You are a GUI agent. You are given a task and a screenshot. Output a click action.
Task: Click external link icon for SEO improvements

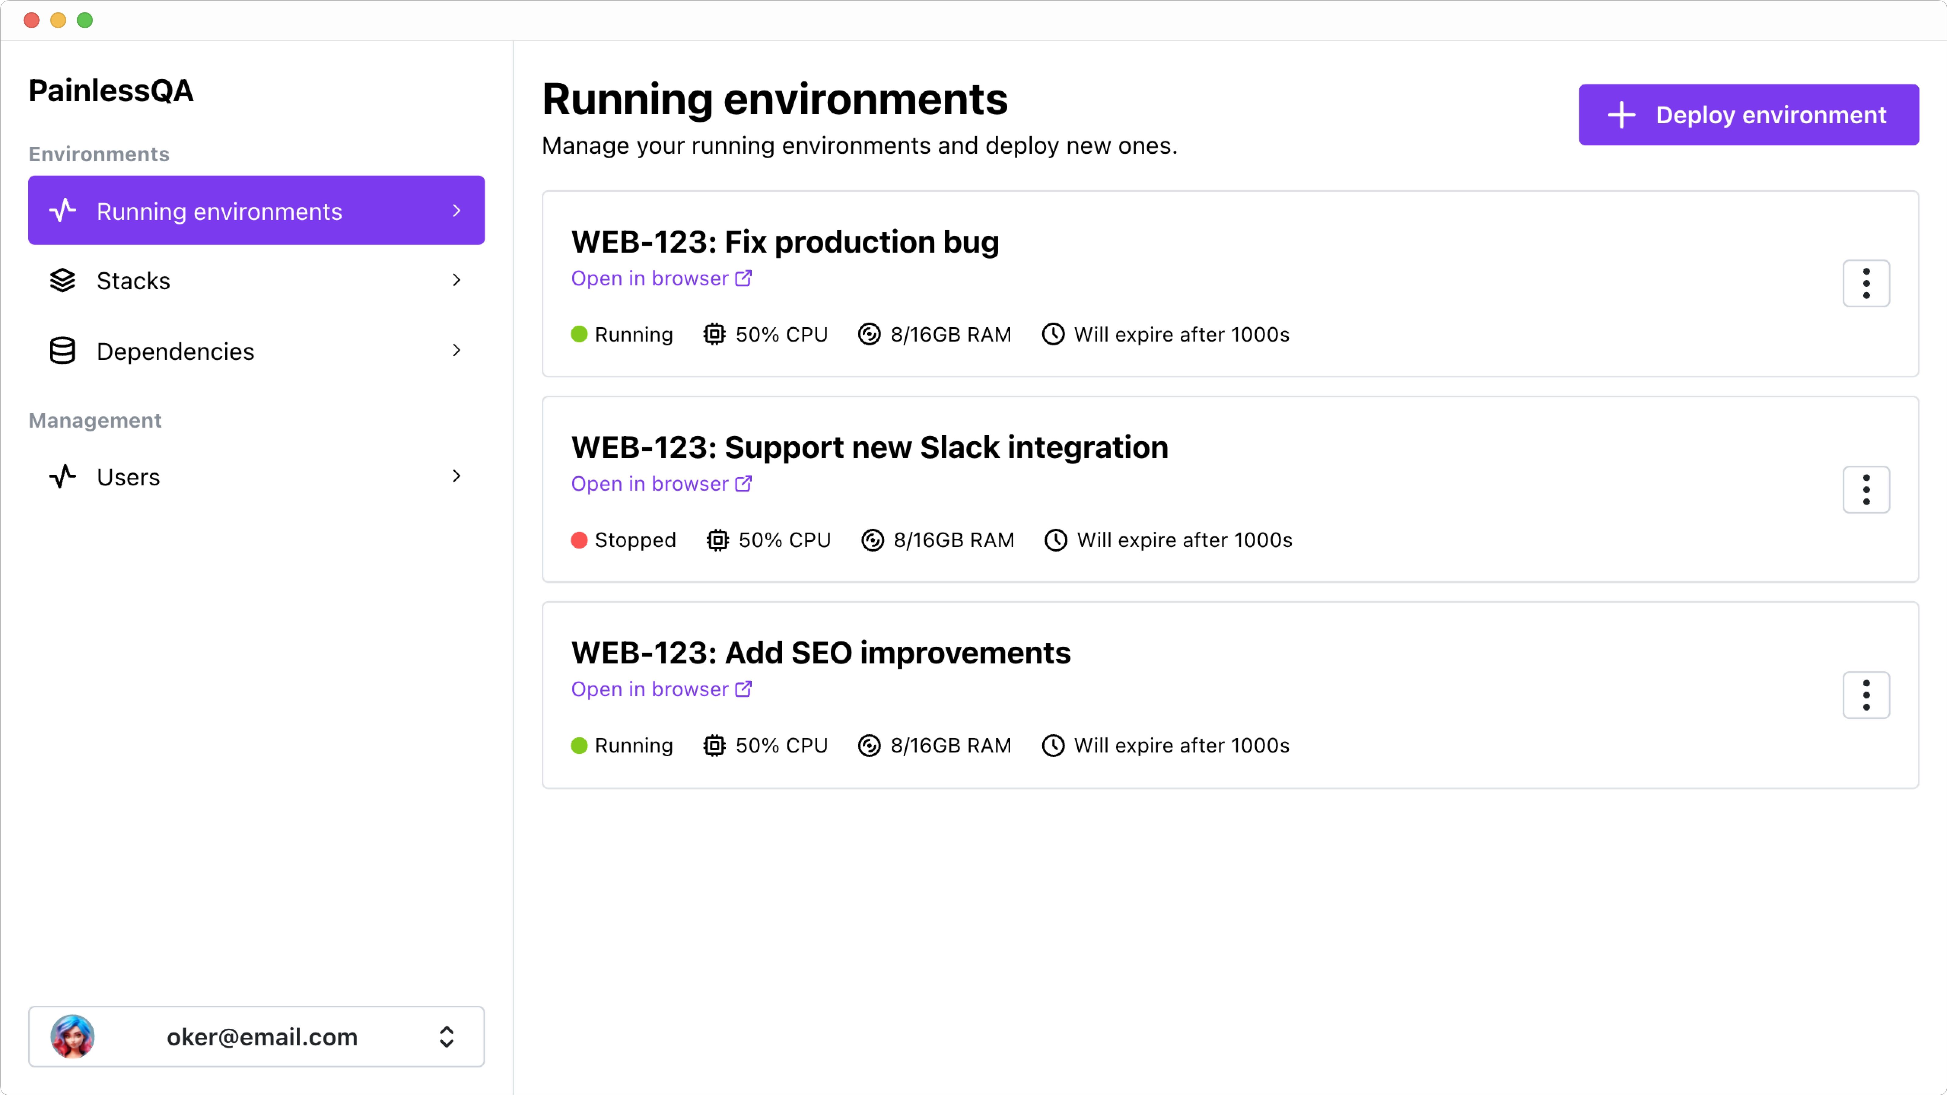[744, 689]
